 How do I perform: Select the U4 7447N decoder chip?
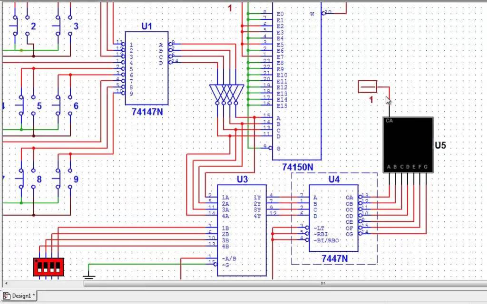point(333,218)
